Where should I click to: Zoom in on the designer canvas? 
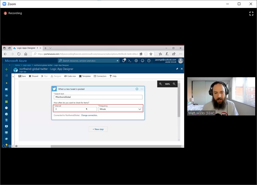(161, 84)
